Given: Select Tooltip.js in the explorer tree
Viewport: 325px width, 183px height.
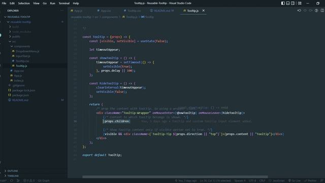Looking at the screenshot, I should pos(21,66).
